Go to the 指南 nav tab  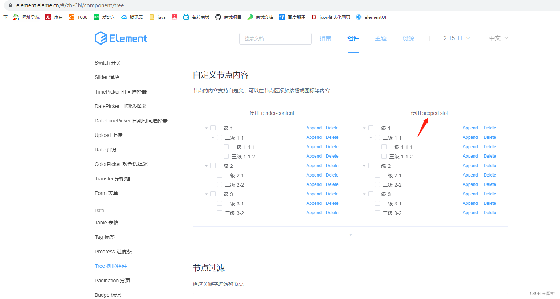point(326,38)
